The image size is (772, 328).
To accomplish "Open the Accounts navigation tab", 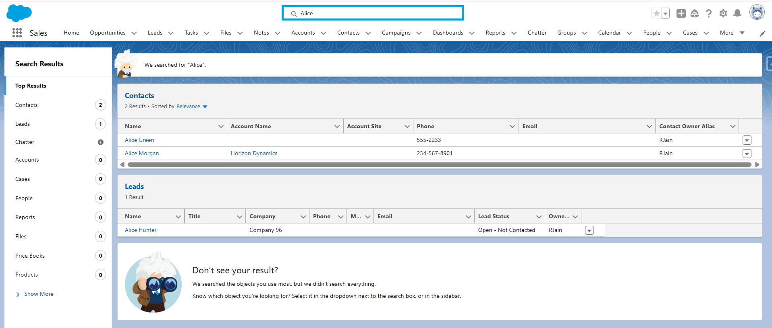I will [303, 33].
